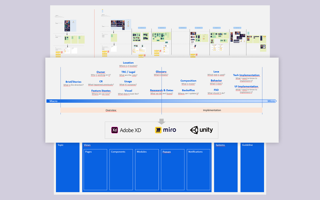Select the Modules box

(x=147, y=170)
